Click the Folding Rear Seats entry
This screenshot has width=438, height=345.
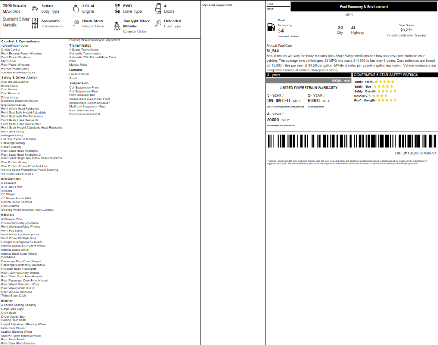point(14,320)
